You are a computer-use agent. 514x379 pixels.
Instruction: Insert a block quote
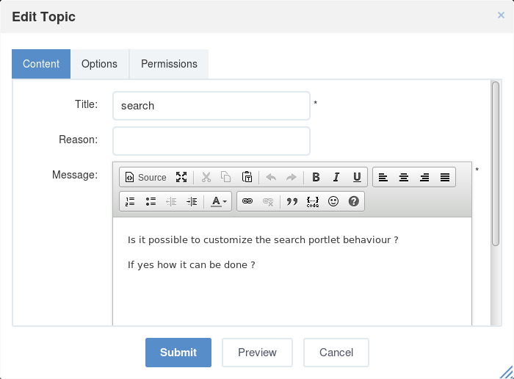point(292,201)
